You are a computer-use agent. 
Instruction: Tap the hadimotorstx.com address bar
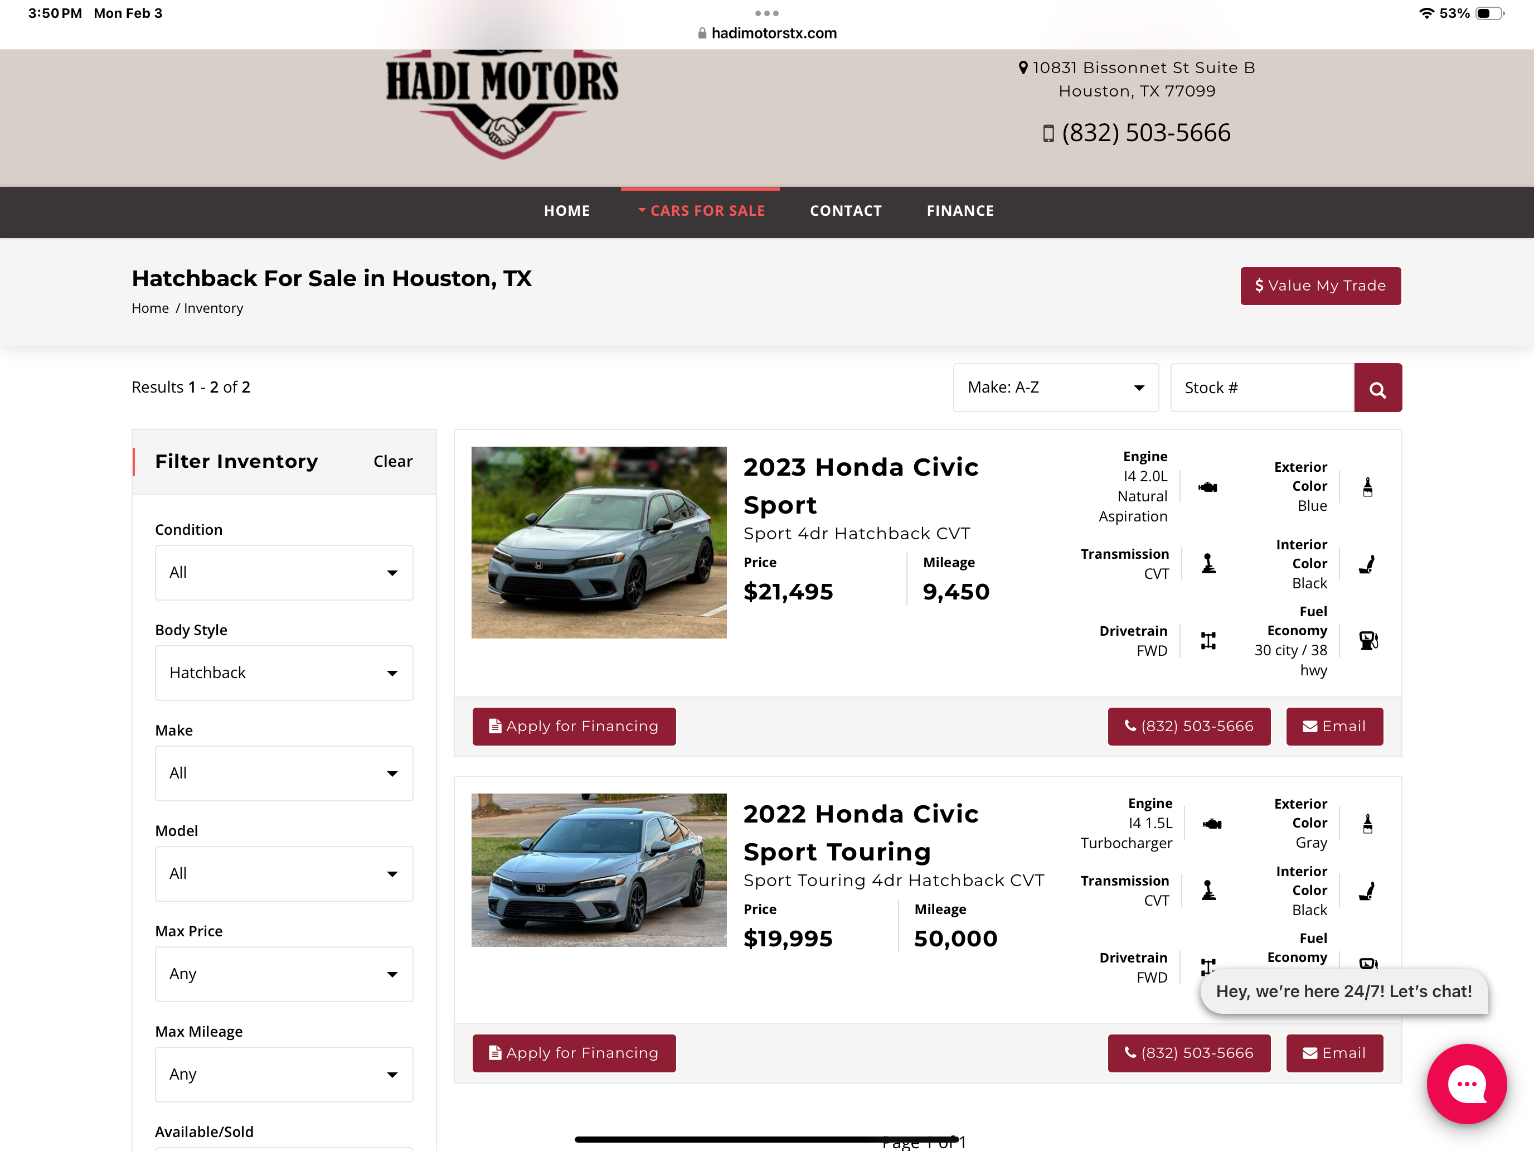(767, 33)
